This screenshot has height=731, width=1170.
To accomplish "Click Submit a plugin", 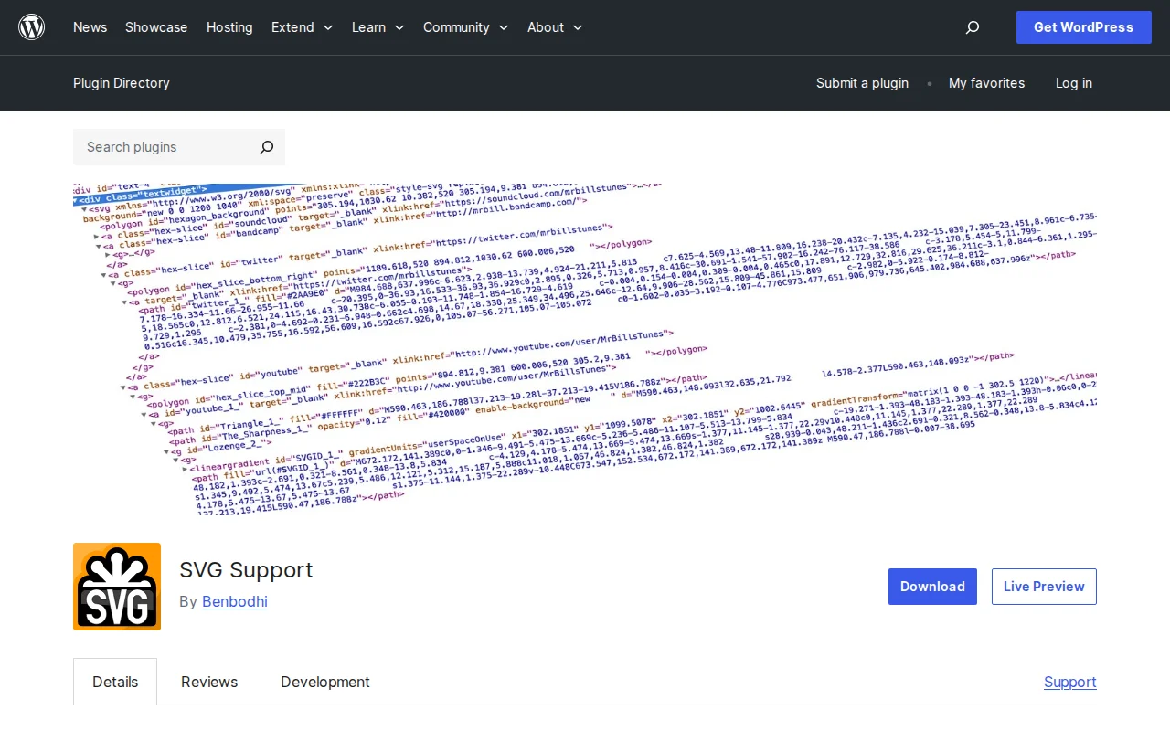I will 862,83.
